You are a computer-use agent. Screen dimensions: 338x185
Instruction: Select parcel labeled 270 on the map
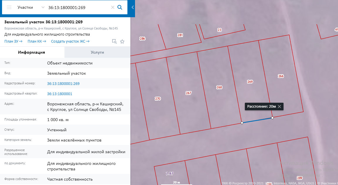pos(158,99)
